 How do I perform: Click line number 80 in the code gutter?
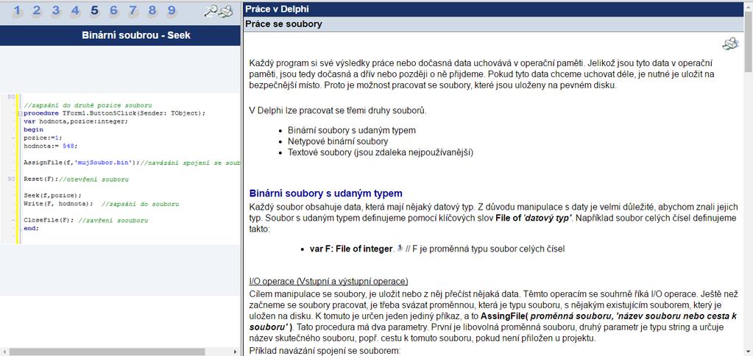click(11, 97)
